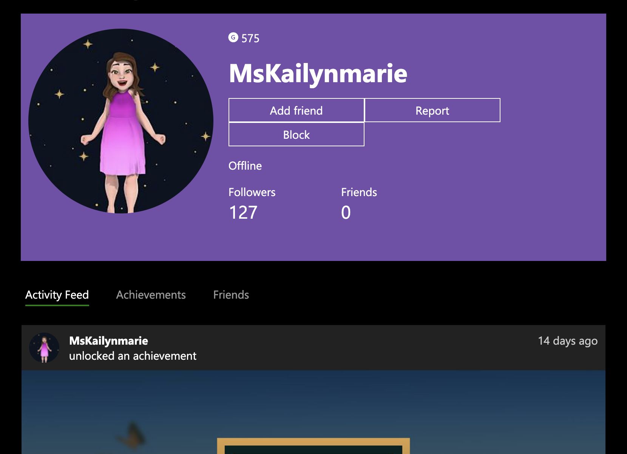Report this player
Image resolution: width=627 pixels, height=454 pixels.
click(x=432, y=110)
